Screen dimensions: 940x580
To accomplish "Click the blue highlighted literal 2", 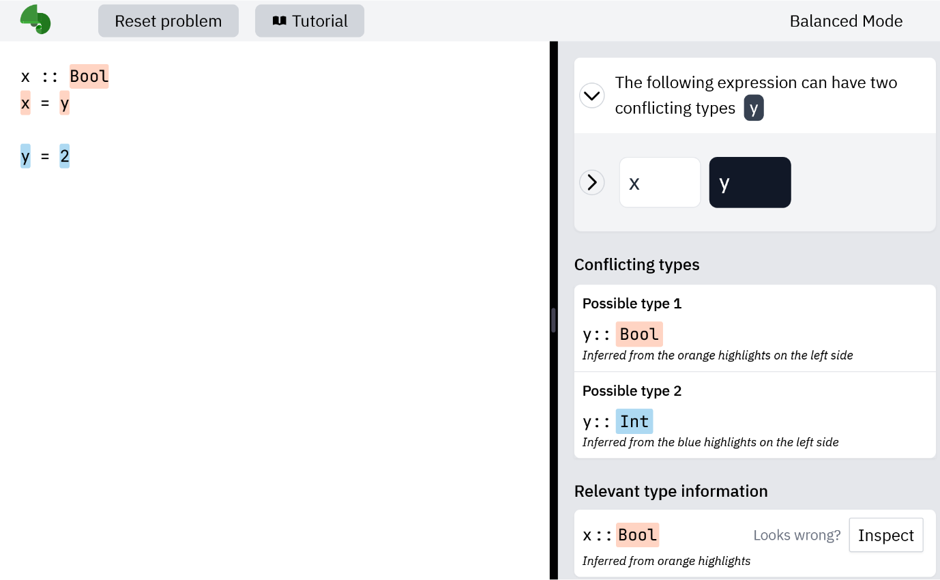I will pyautogui.click(x=64, y=156).
